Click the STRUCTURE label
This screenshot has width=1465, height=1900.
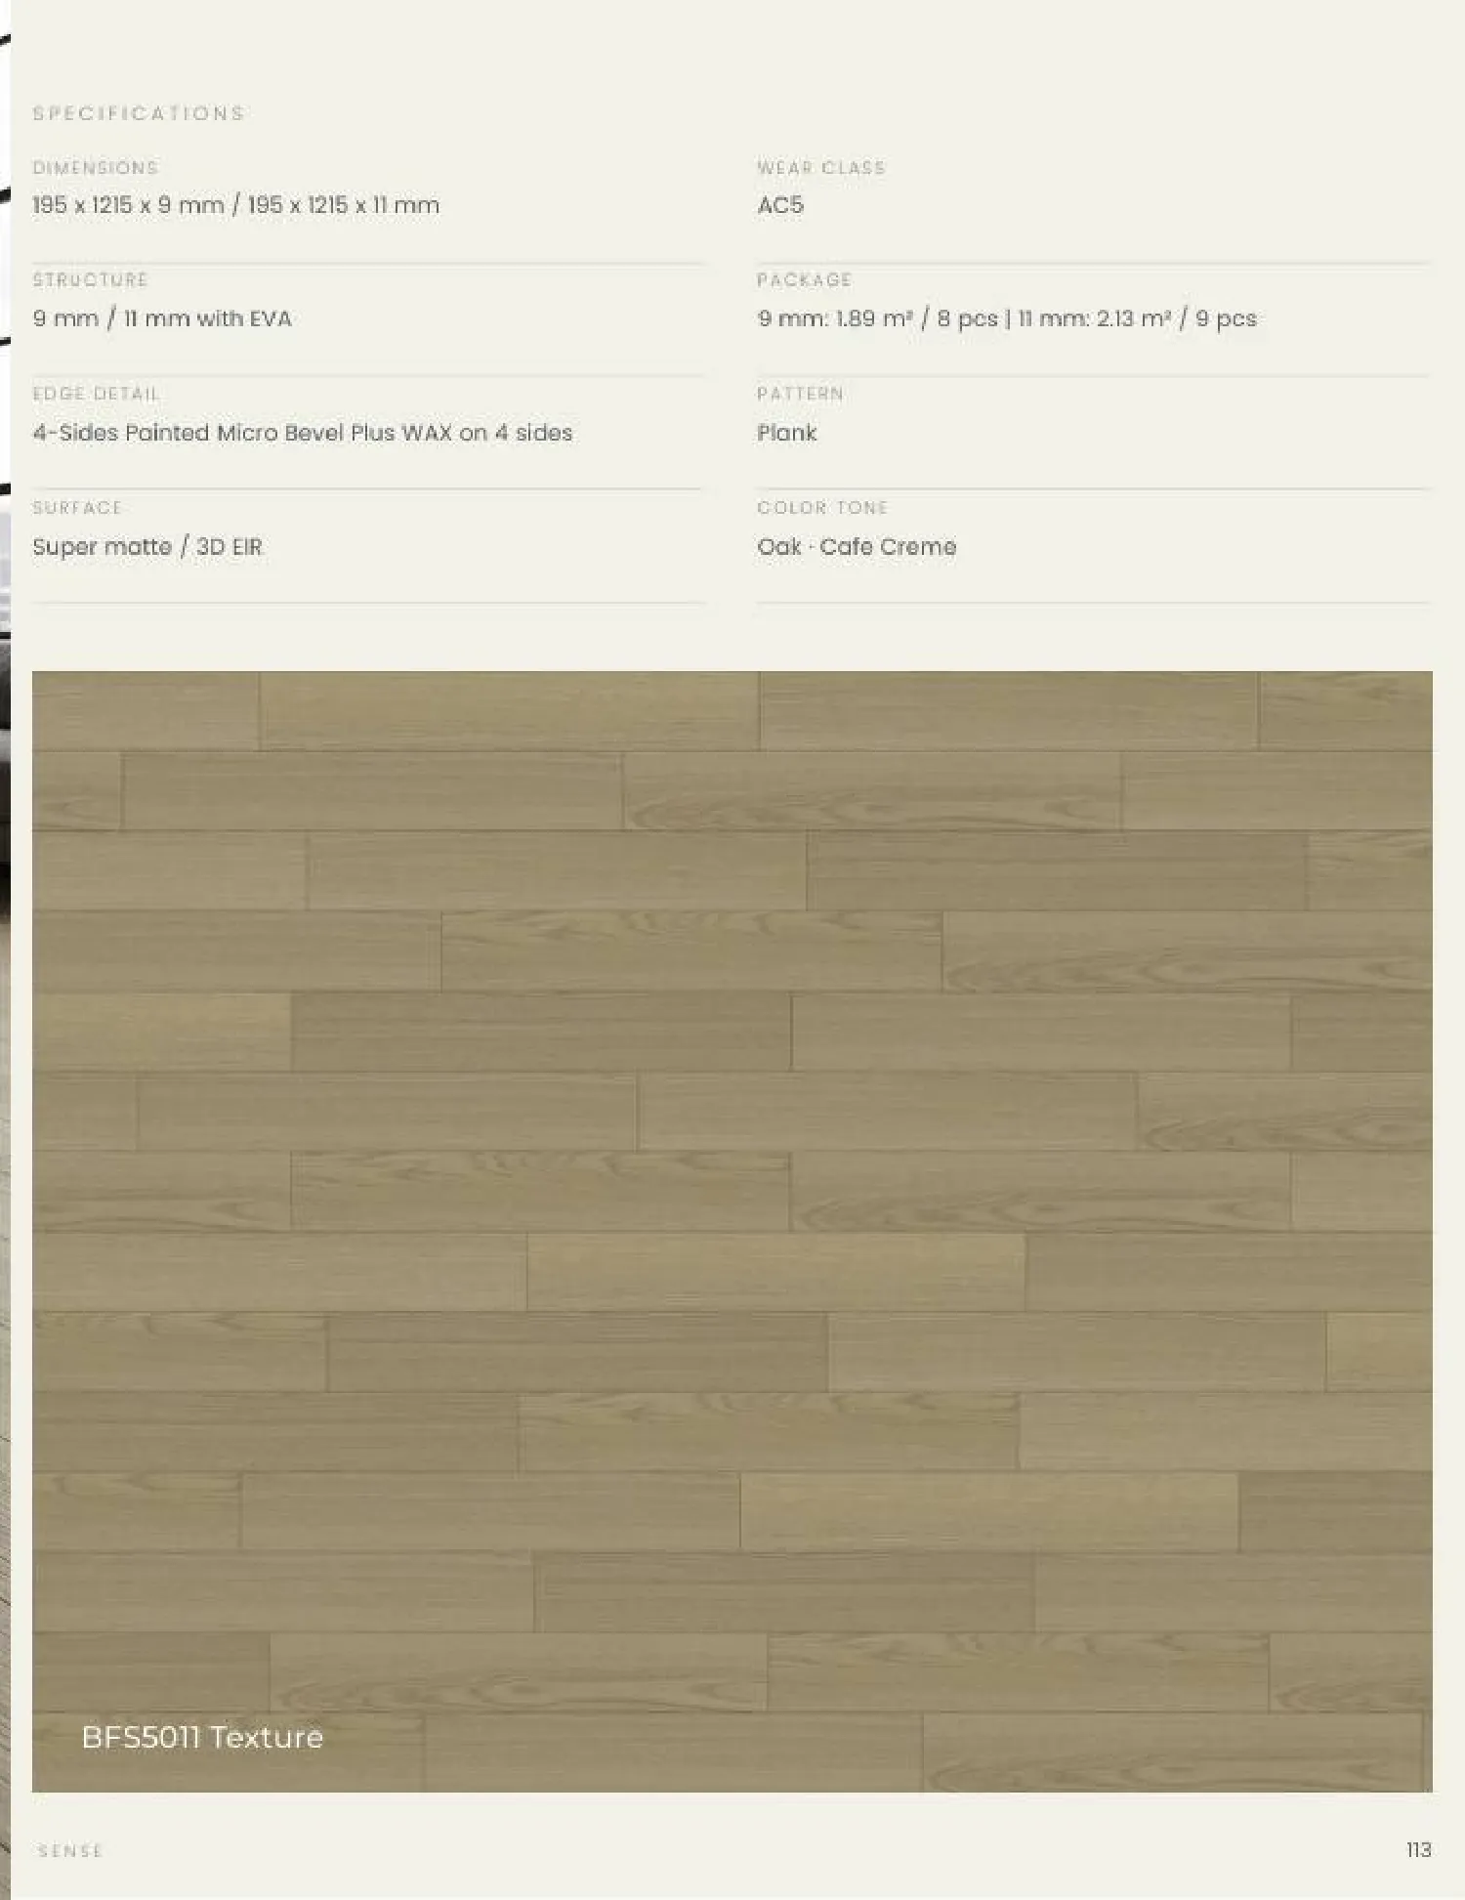point(90,280)
